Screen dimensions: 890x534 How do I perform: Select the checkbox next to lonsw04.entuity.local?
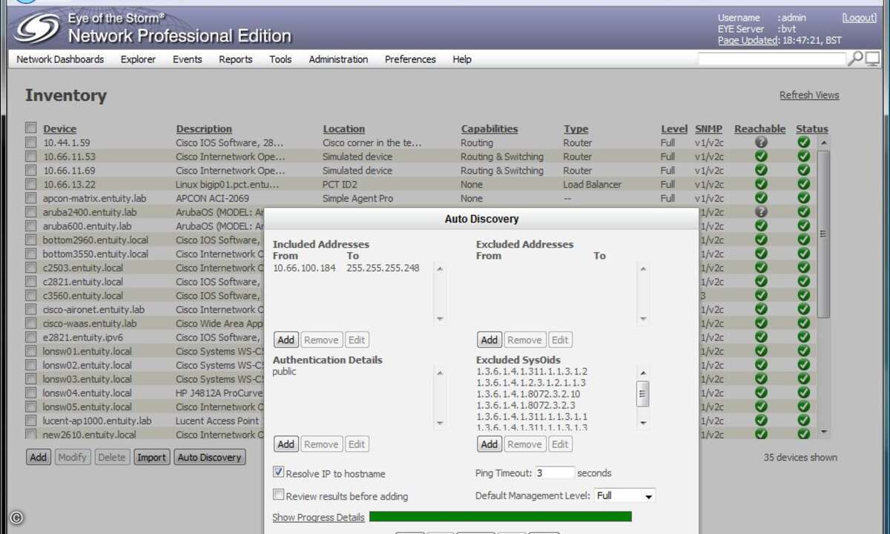(x=30, y=392)
